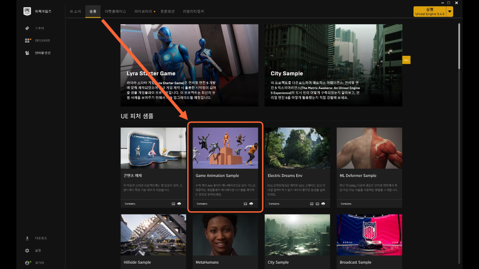Select 언리얼 엔진 sidebar text
The width and height of the screenshot is (479, 269).
(43, 53)
